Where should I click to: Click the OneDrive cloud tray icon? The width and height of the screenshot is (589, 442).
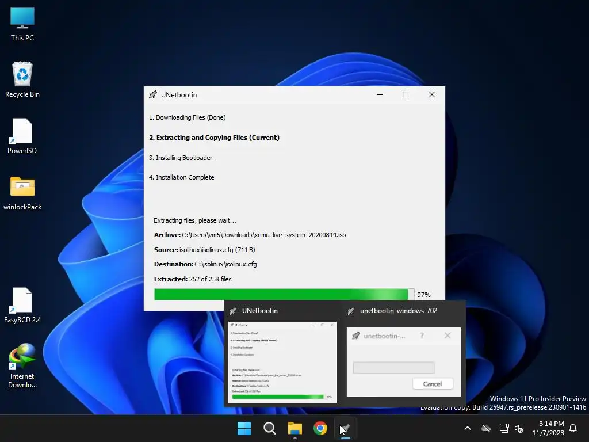pyautogui.click(x=486, y=428)
